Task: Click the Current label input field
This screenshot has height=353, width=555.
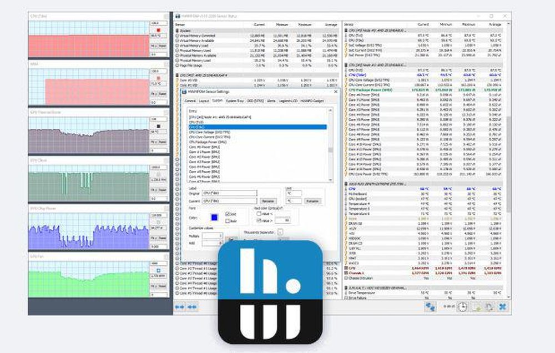Action: (230, 200)
